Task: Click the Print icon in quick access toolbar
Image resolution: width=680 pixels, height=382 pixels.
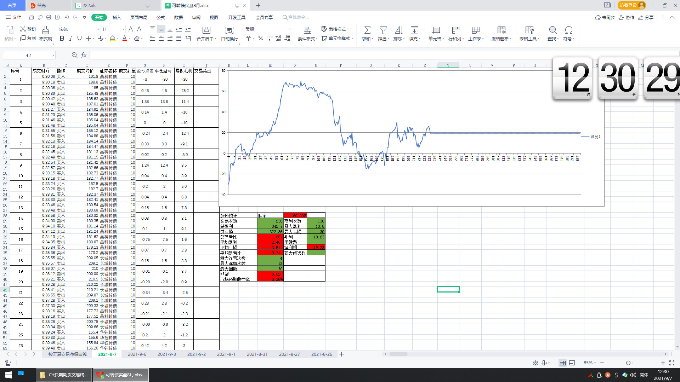Action: (x=49, y=17)
